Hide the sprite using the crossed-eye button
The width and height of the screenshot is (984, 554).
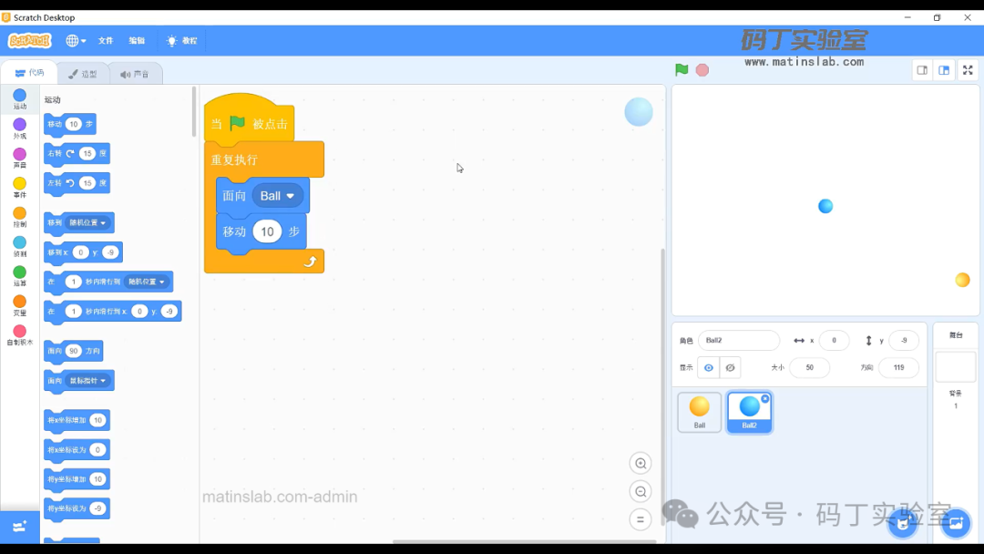pos(729,368)
